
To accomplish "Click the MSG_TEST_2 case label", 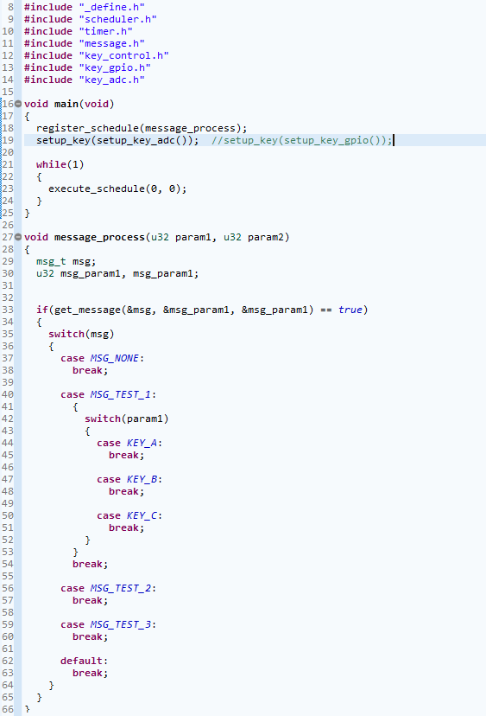I will click(108, 588).
